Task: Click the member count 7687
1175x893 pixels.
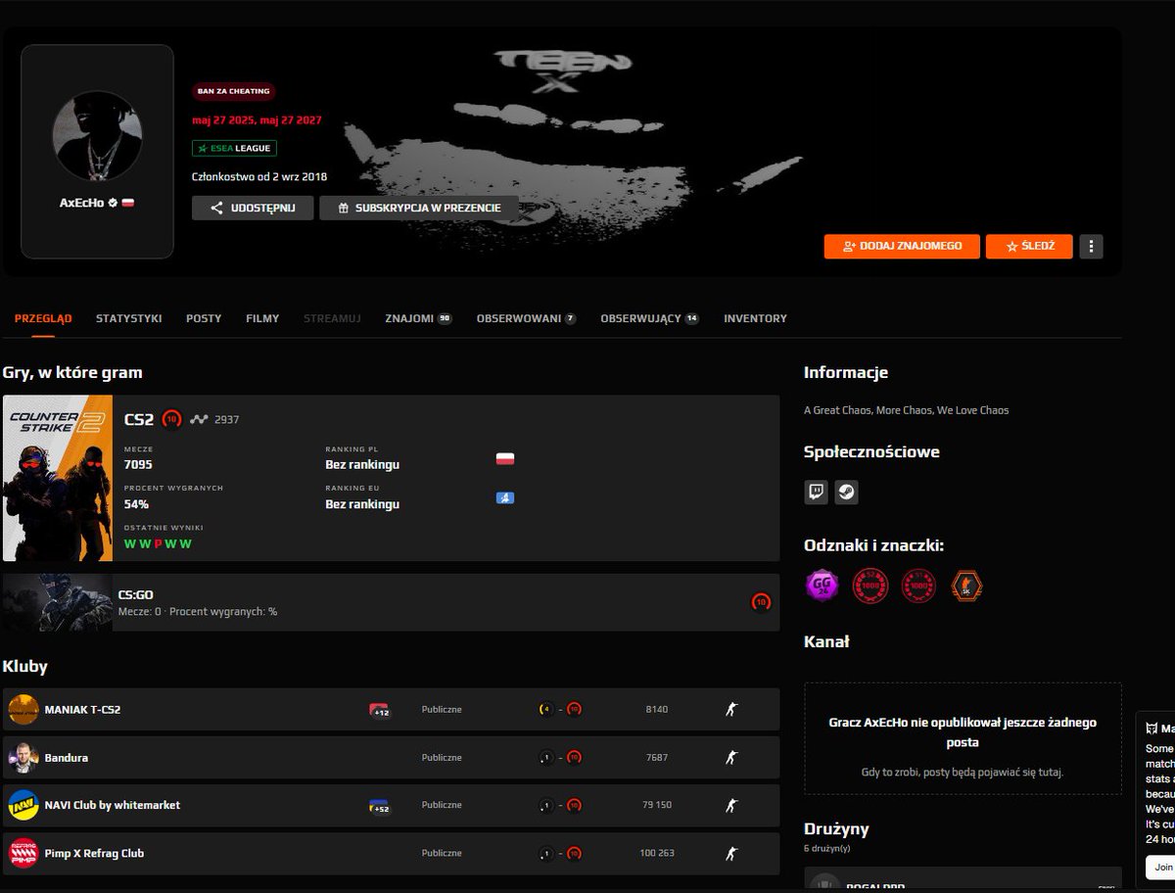Action: point(657,757)
